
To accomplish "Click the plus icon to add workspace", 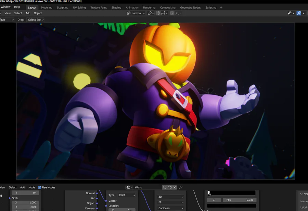I will [221, 8].
